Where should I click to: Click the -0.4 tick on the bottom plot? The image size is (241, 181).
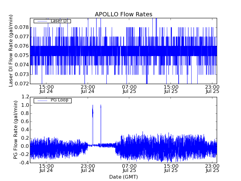point(24,163)
